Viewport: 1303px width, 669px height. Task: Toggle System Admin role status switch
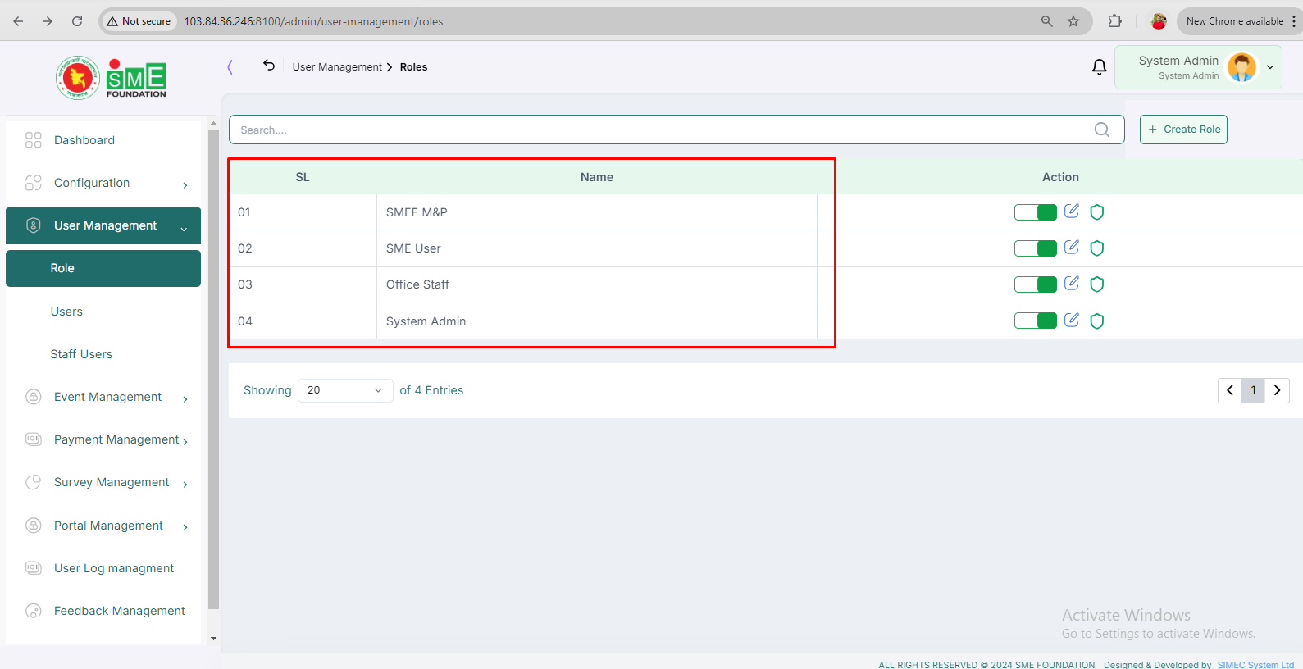click(x=1035, y=321)
